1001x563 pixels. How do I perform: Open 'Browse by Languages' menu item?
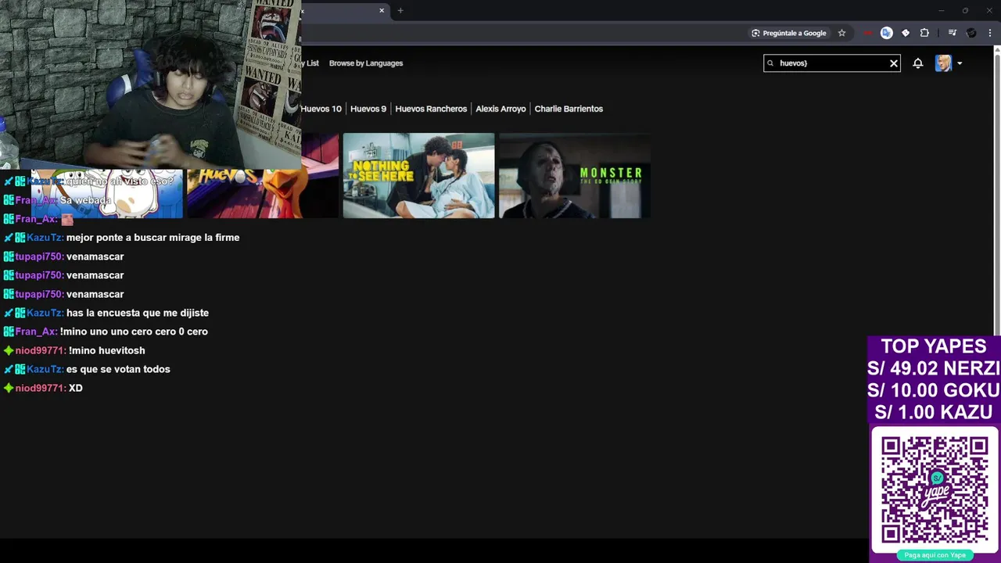pyautogui.click(x=366, y=63)
